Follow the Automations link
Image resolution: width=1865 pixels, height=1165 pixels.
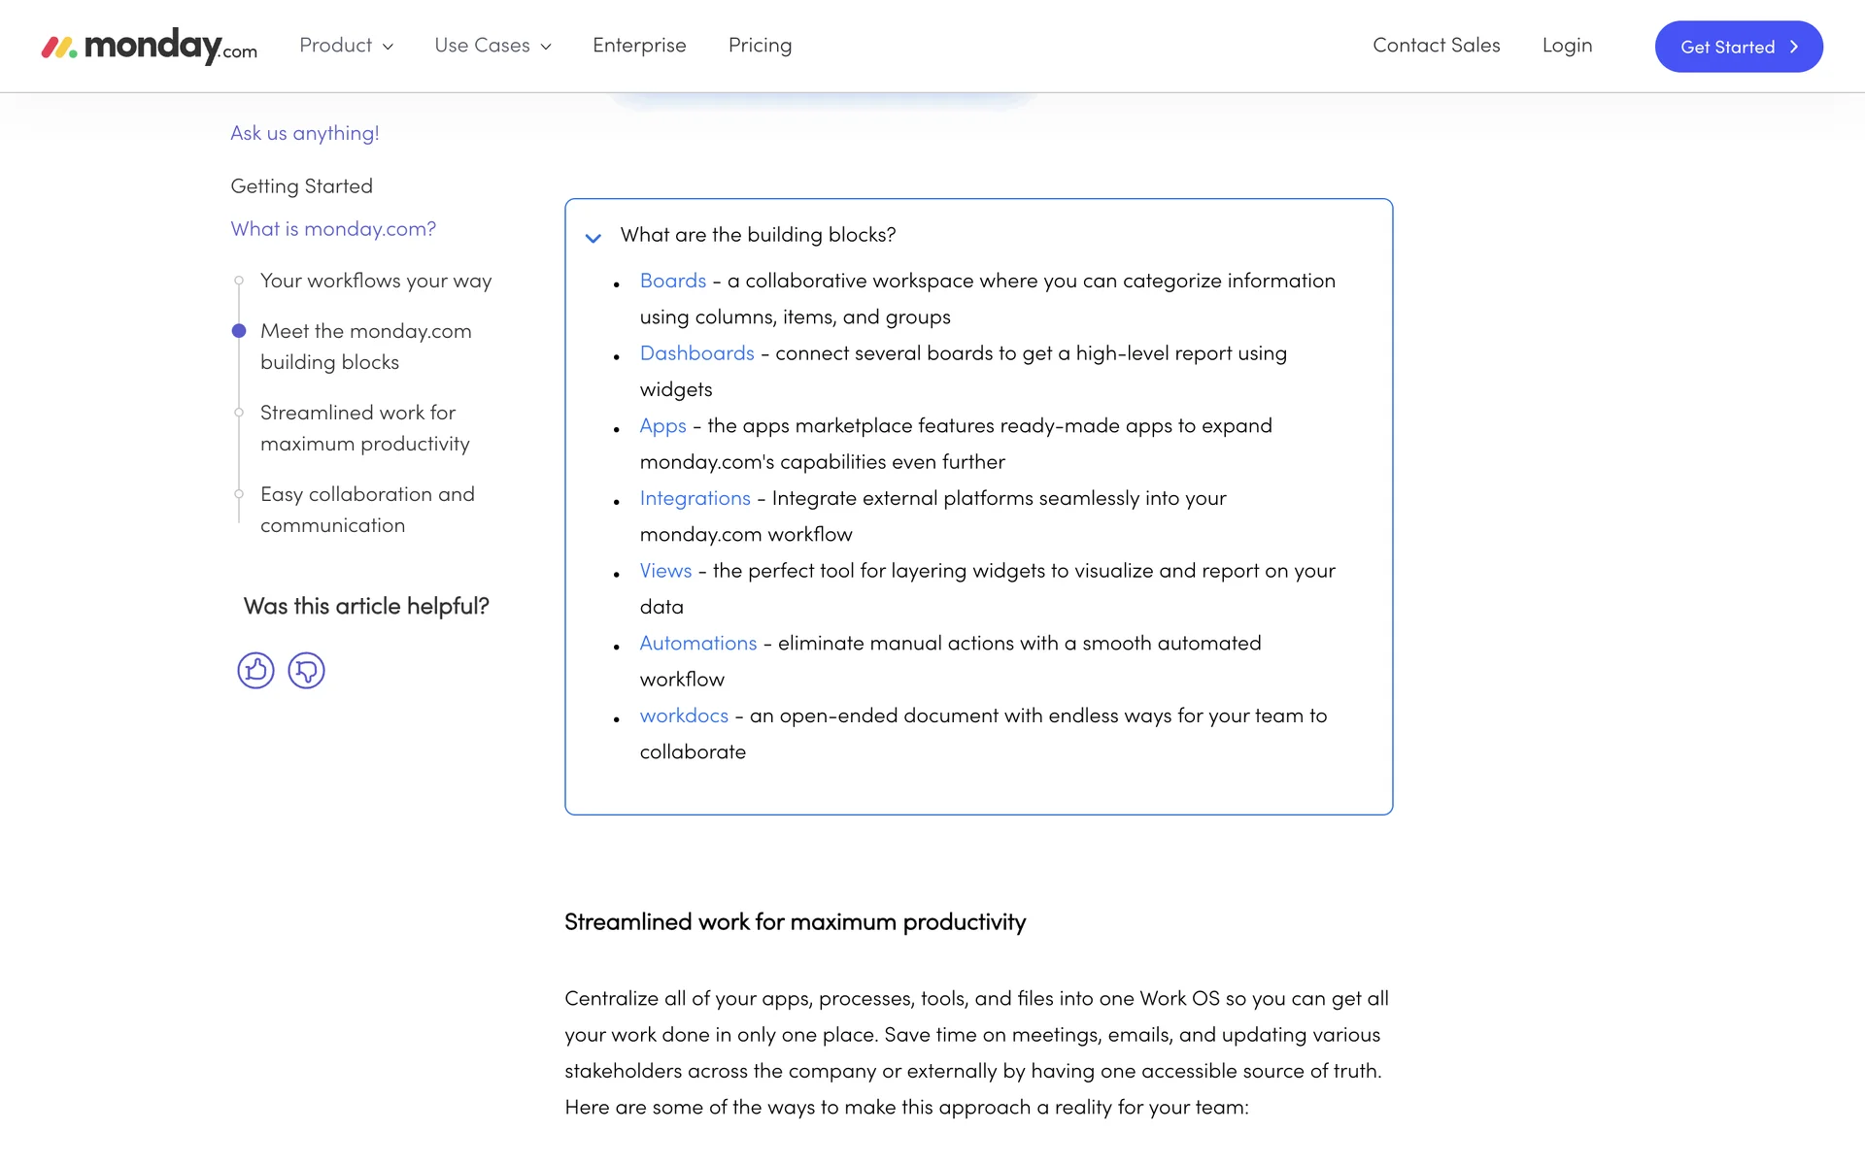click(697, 643)
